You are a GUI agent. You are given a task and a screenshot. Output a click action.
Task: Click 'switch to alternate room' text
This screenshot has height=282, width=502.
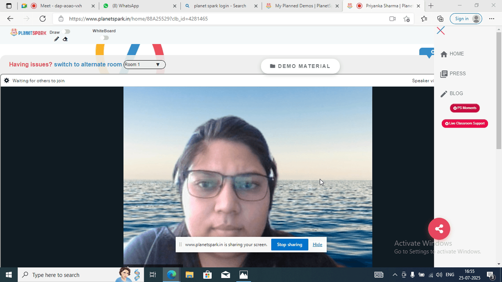(x=88, y=64)
